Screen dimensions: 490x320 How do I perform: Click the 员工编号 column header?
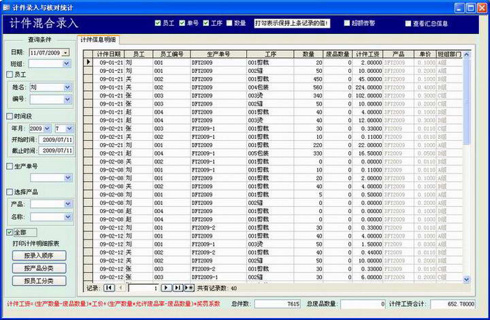171,54
